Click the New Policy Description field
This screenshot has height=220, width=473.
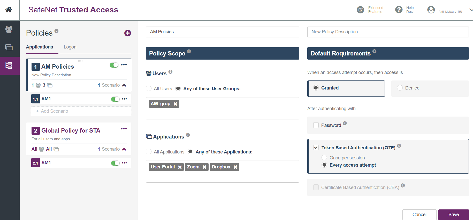coord(388,32)
